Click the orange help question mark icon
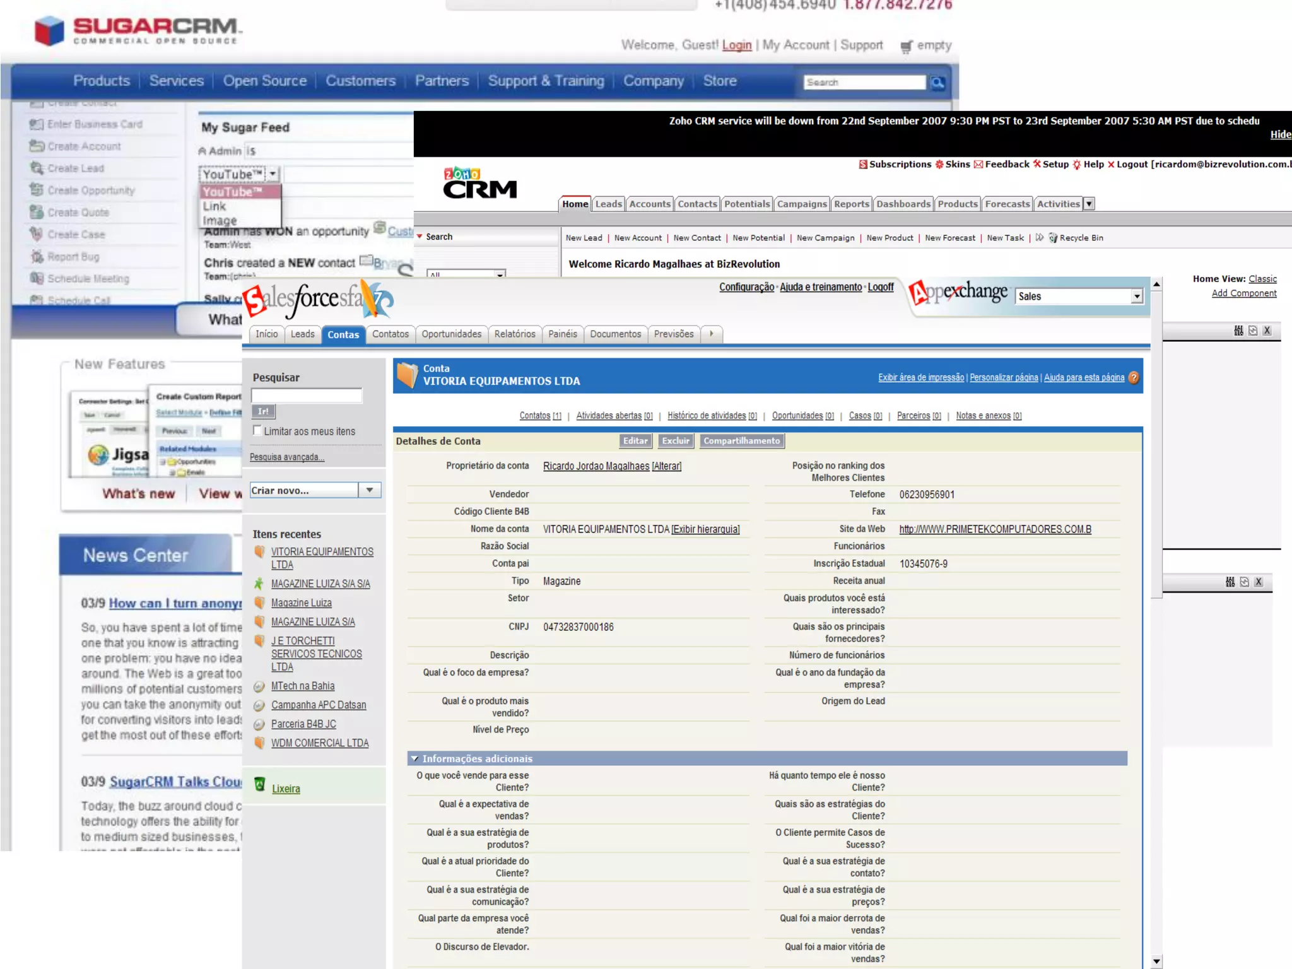This screenshot has height=969, width=1292. 1134,377
